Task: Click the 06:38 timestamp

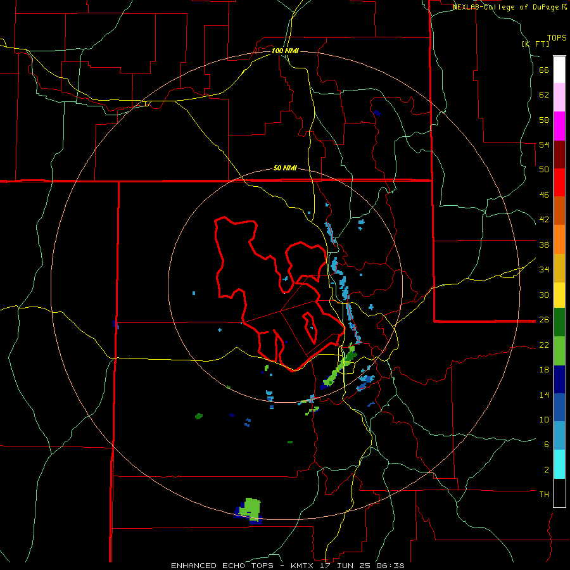Action: 391,566
